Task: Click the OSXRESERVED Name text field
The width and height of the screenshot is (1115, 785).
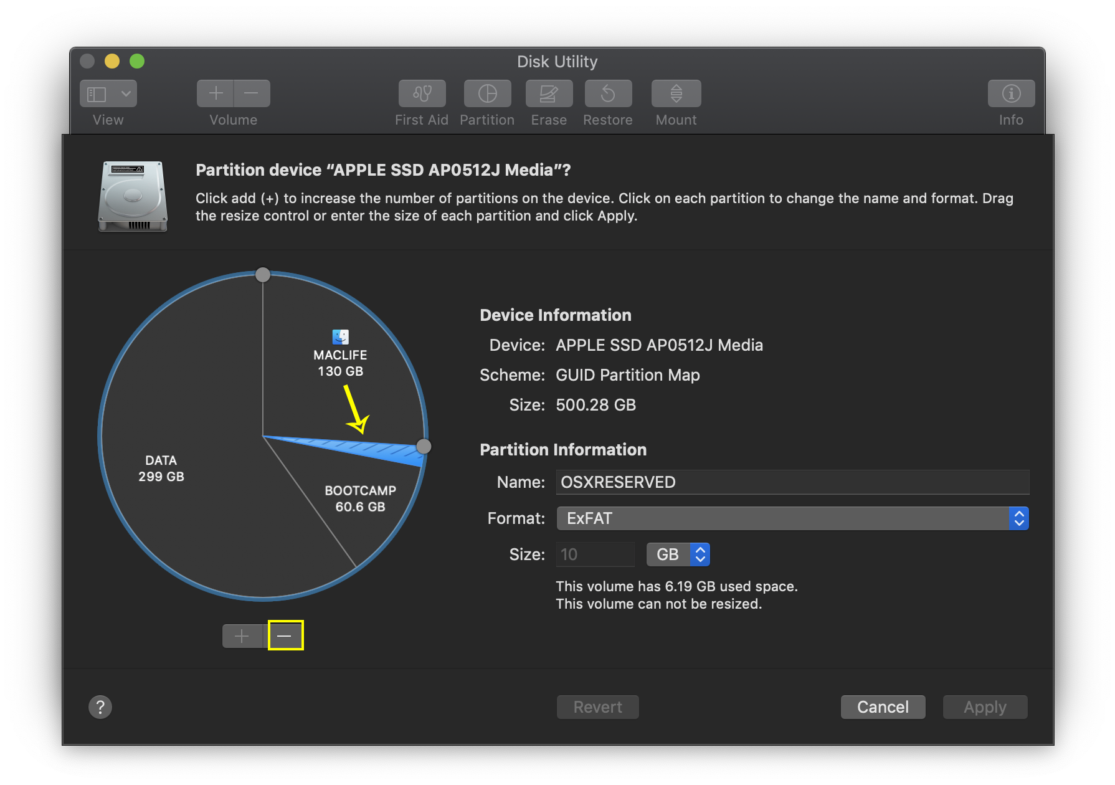Action: point(791,482)
